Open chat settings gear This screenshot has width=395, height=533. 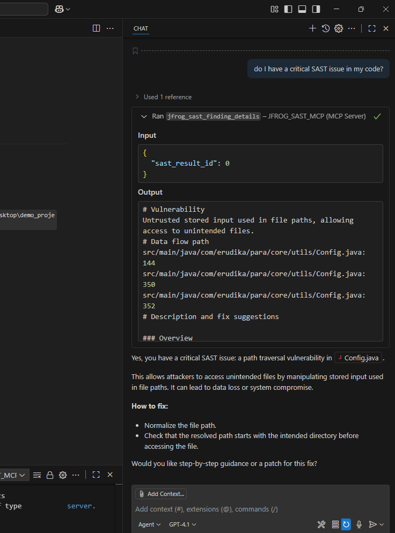(338, 28)
